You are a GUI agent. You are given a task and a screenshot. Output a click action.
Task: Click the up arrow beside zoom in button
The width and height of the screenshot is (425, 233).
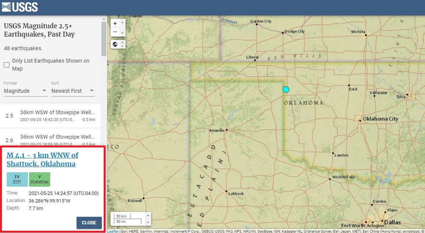(122, 21)
